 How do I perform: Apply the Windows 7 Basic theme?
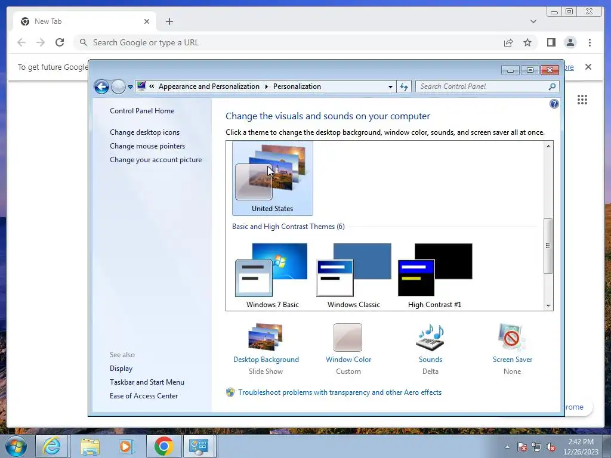coord(272,276)
